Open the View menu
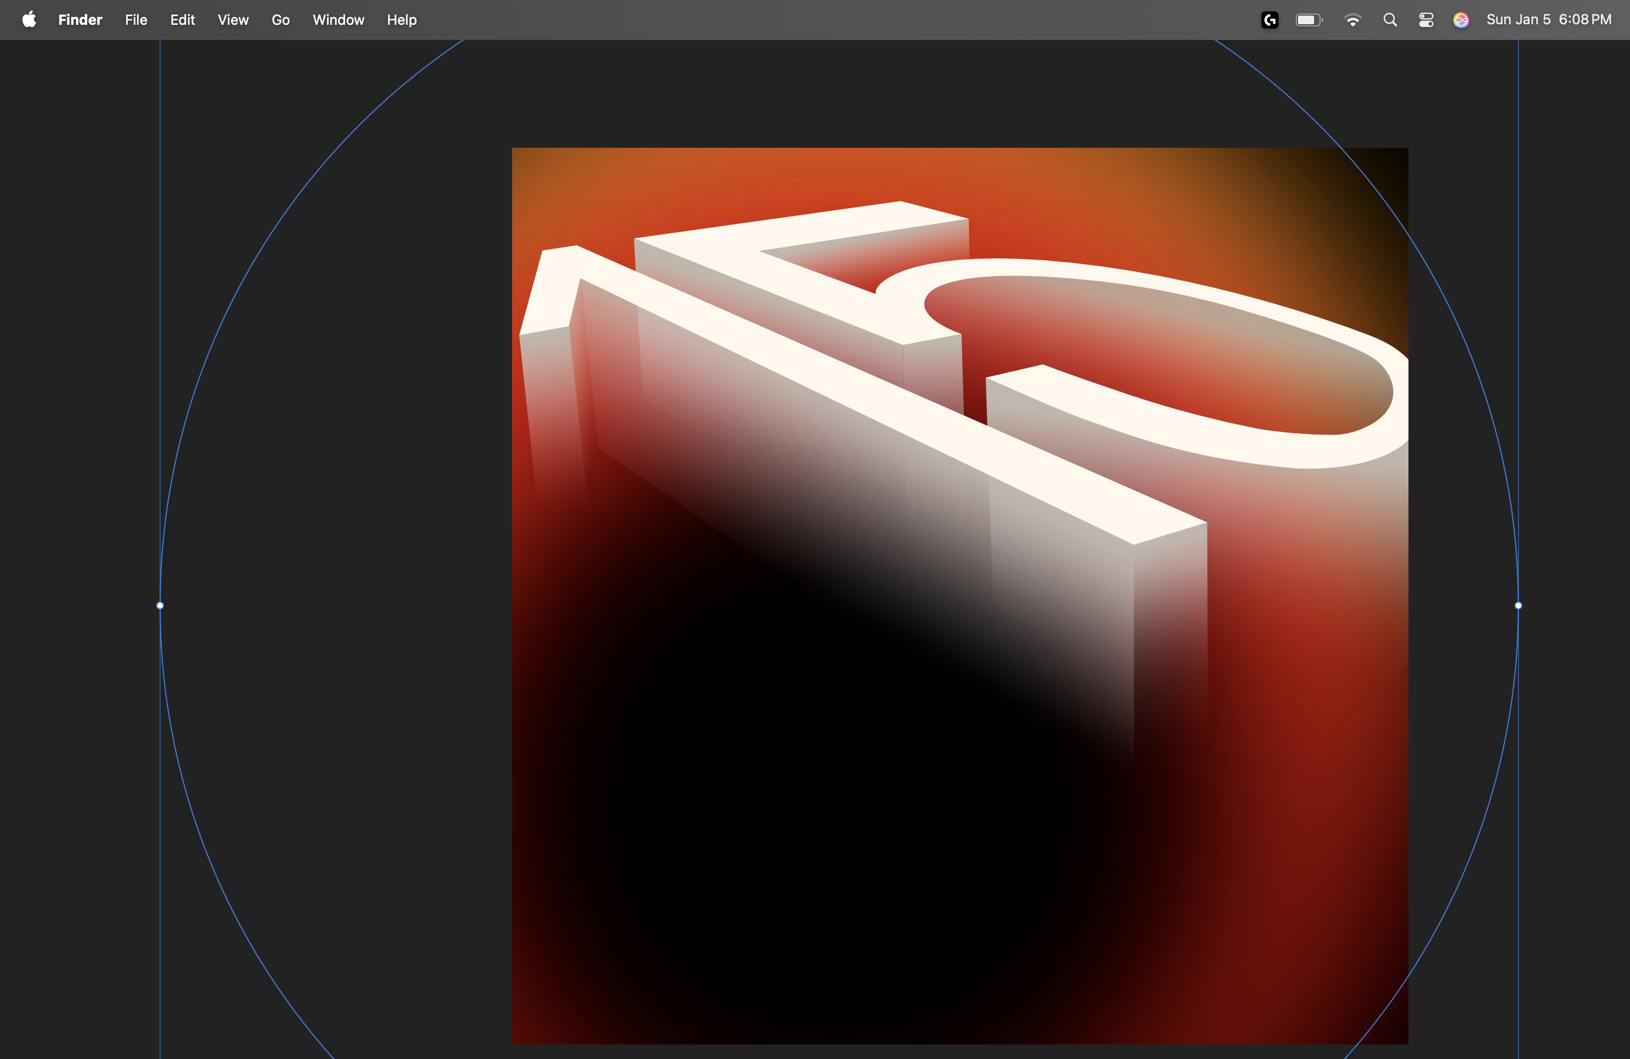1630x1059 pixels. point(233,20)
